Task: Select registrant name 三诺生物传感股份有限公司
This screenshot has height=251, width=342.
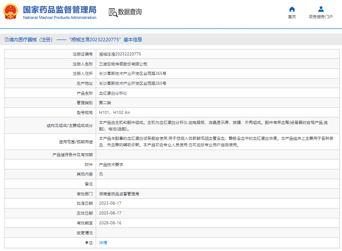Action: (x=123, y=64)
